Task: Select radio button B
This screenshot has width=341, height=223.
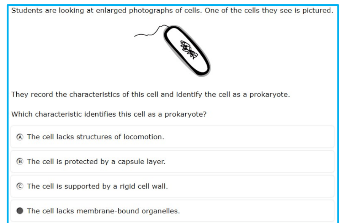Action: point(20,162)
